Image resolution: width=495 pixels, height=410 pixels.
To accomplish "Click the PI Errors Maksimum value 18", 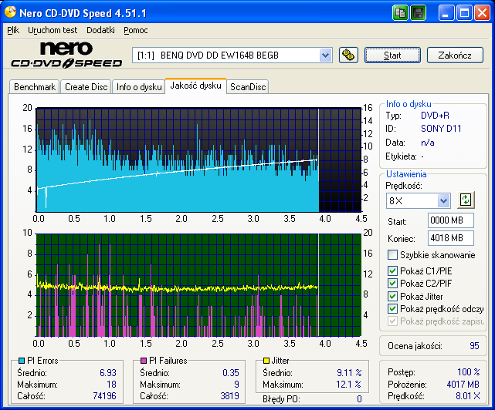I will pos(111,385).
